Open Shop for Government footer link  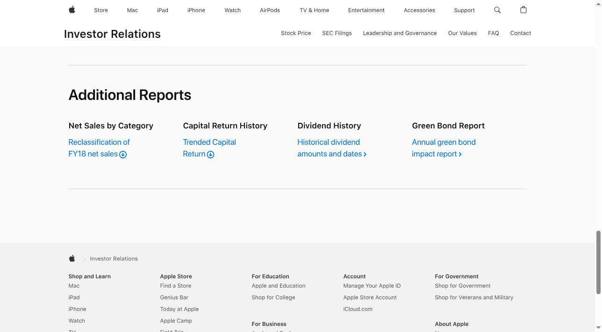tap(463, 286)
